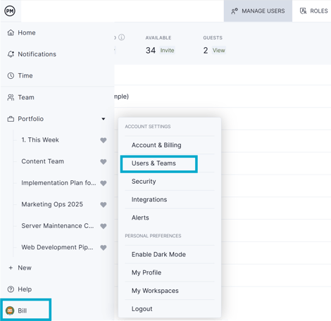The height and width of the screenshot is (321, 331).
Task: Toggle favorite heart for Implementation Plan
Action: point(104,183)
